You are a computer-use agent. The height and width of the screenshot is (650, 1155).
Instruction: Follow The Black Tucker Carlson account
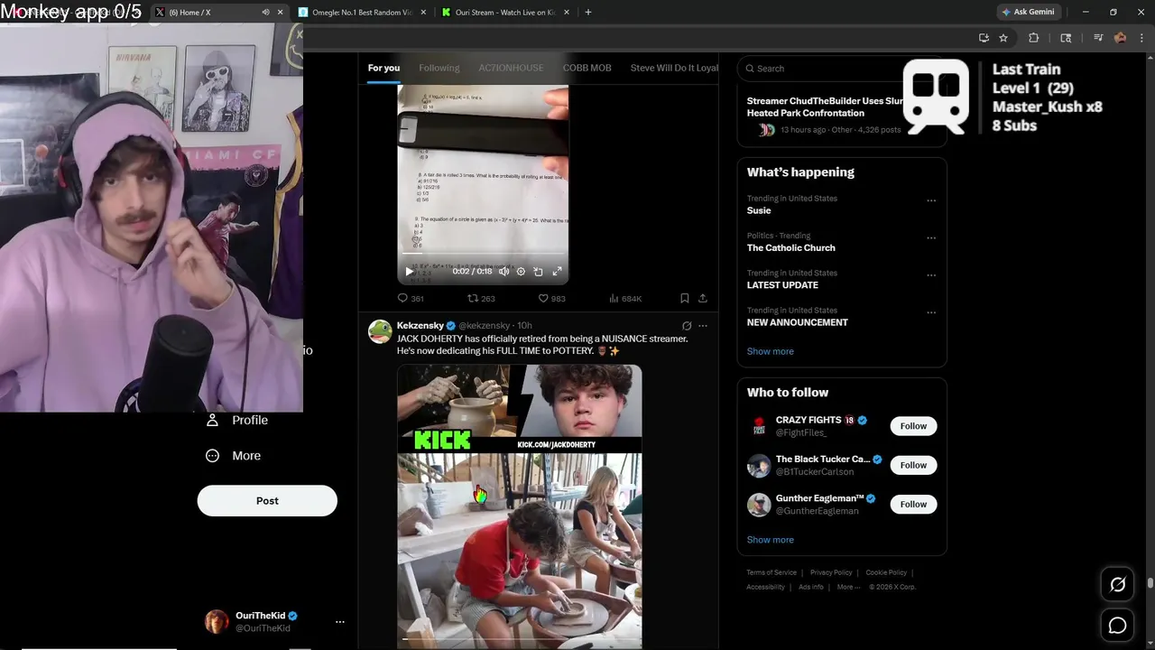pyautogui.click(x=913, y=465)
